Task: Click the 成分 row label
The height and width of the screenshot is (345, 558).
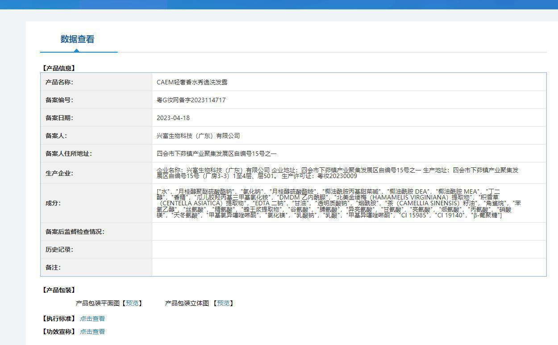Action: pyautogui.click(x=53, y=203)
